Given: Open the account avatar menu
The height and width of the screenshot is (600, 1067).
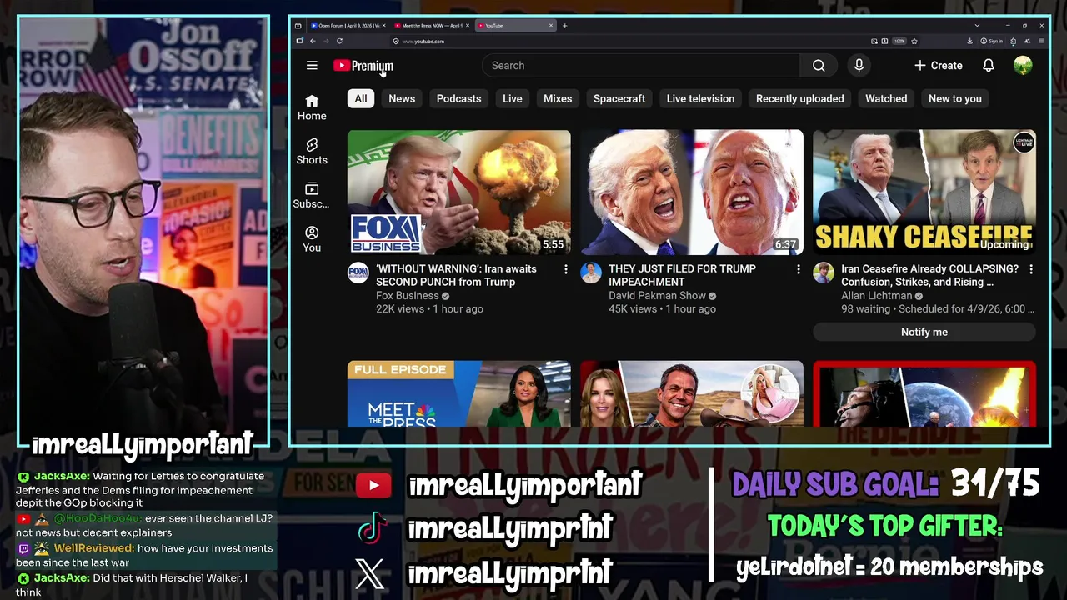Looking at the screenshot, I should (x=1023, y=66).
